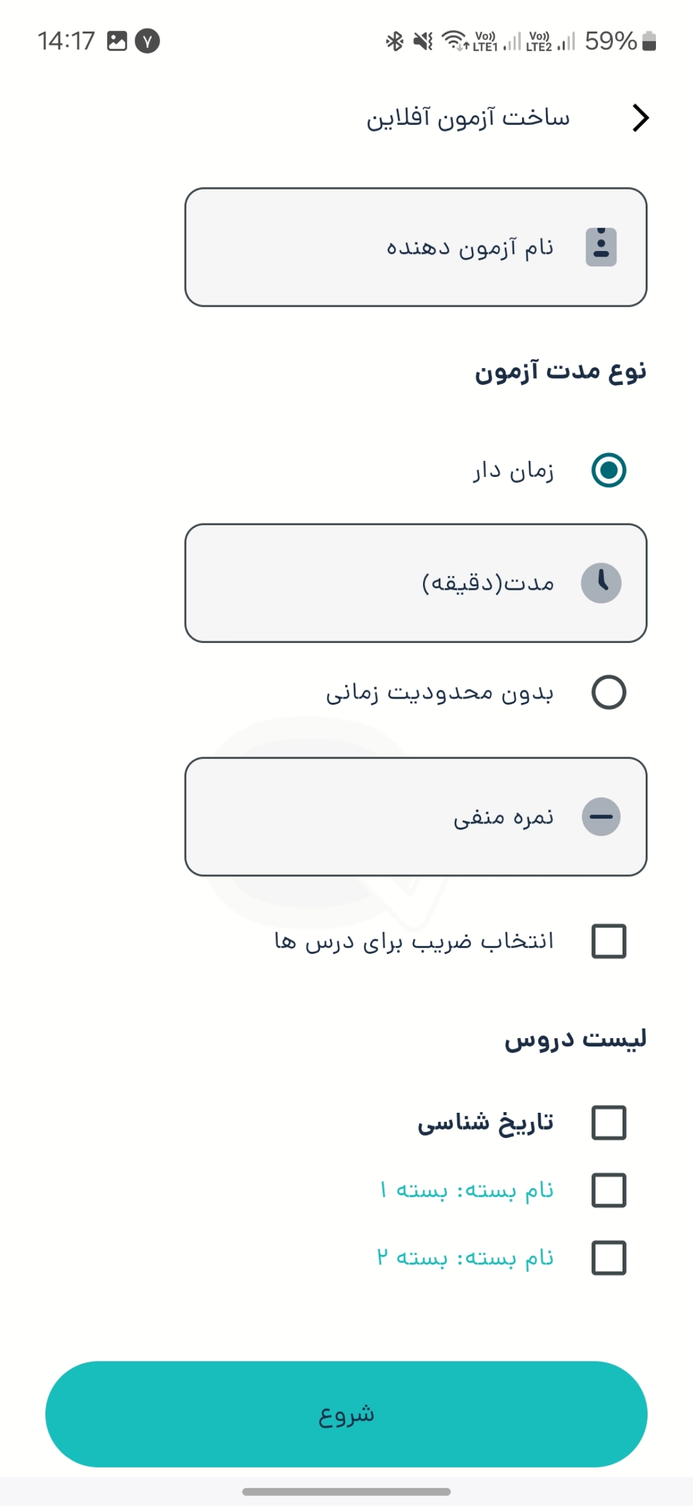Check the بسته ۱ package checkbox
The height and width of the screenshot is (1506, 693).
pos(609,1190)
